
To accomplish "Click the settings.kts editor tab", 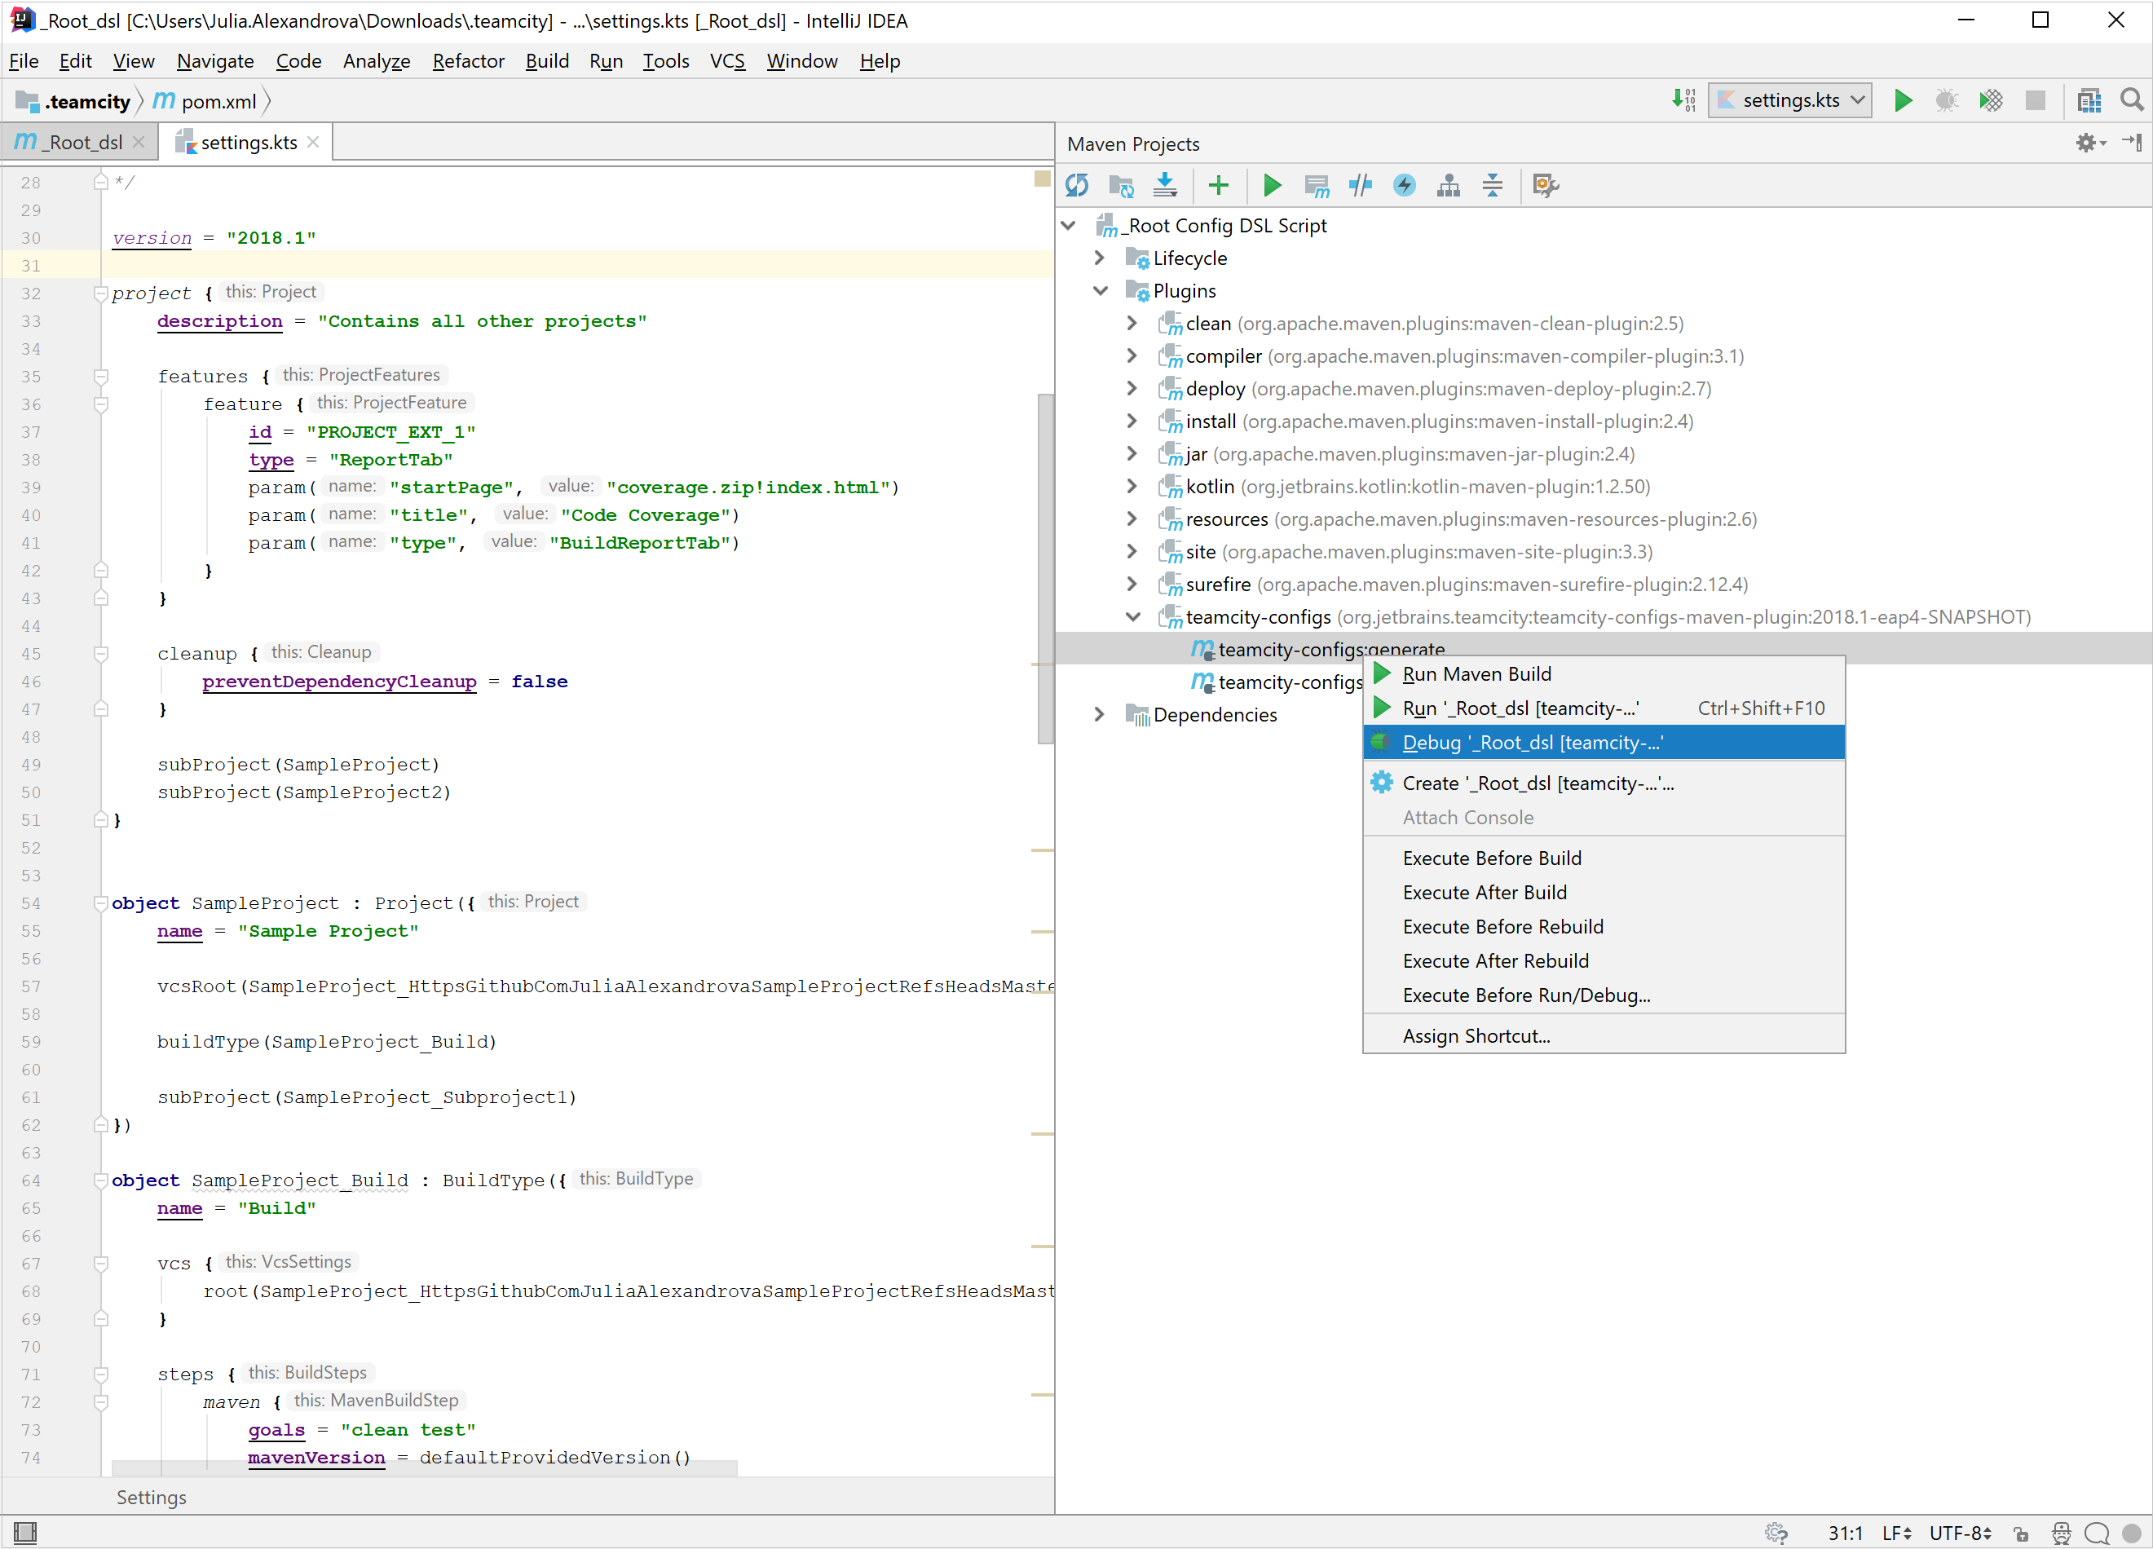I will coord(247,142).
